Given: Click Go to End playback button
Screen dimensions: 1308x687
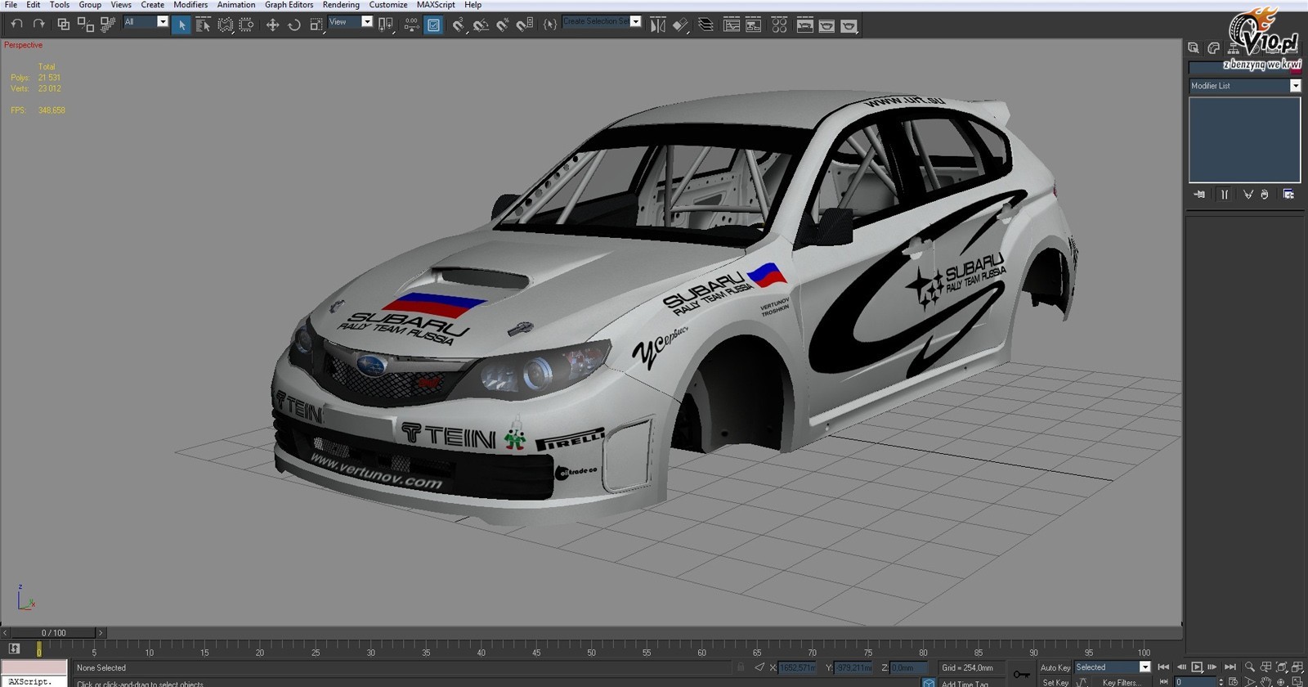Looking at the screenshot, I should click(1230, 667).
